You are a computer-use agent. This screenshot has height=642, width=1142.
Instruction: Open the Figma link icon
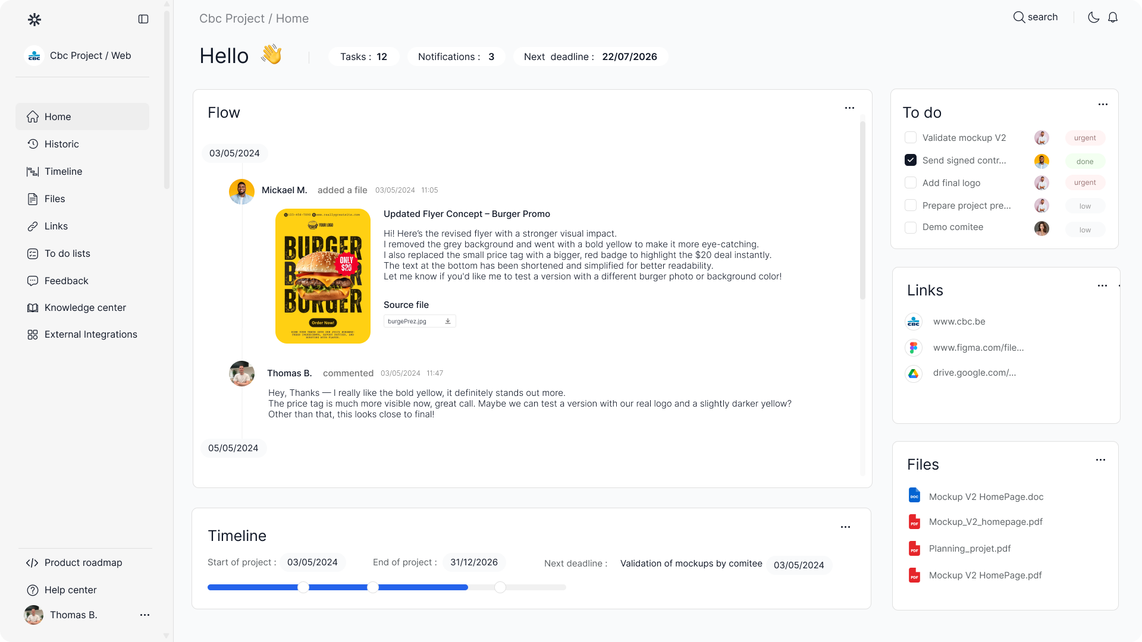tap(914, 348)
